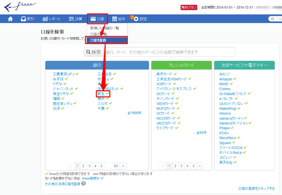The width and height of the screenshot is (282, 195).
Task: Open the 給与 payroll menu
Action: point(119,19)
